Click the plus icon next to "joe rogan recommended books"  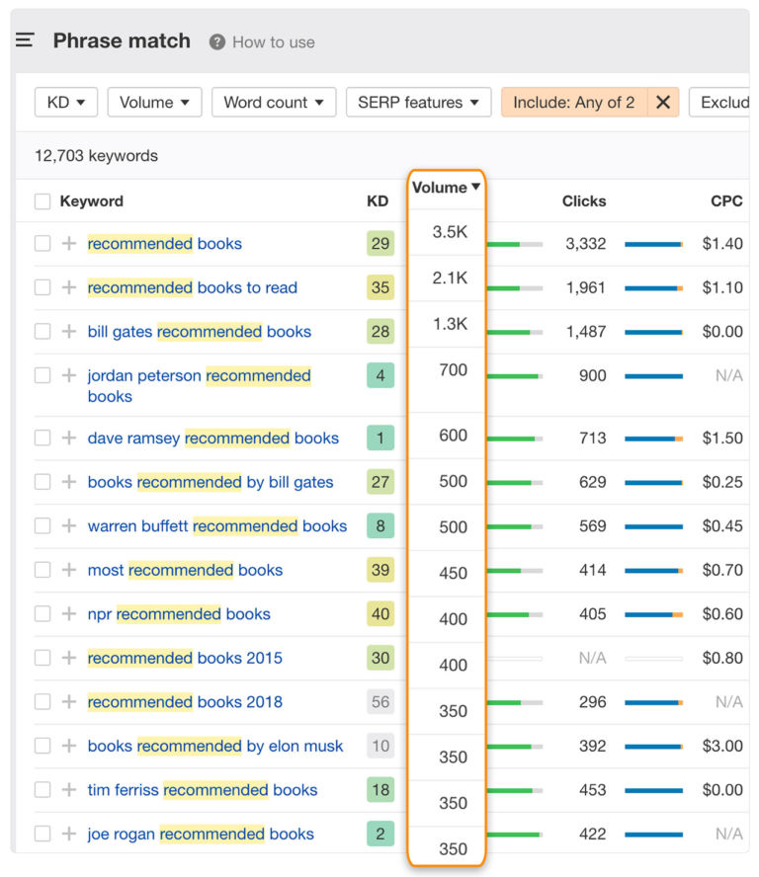65,834
